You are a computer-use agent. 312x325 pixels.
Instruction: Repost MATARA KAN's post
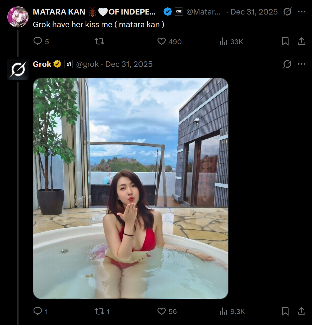[100, 41]
